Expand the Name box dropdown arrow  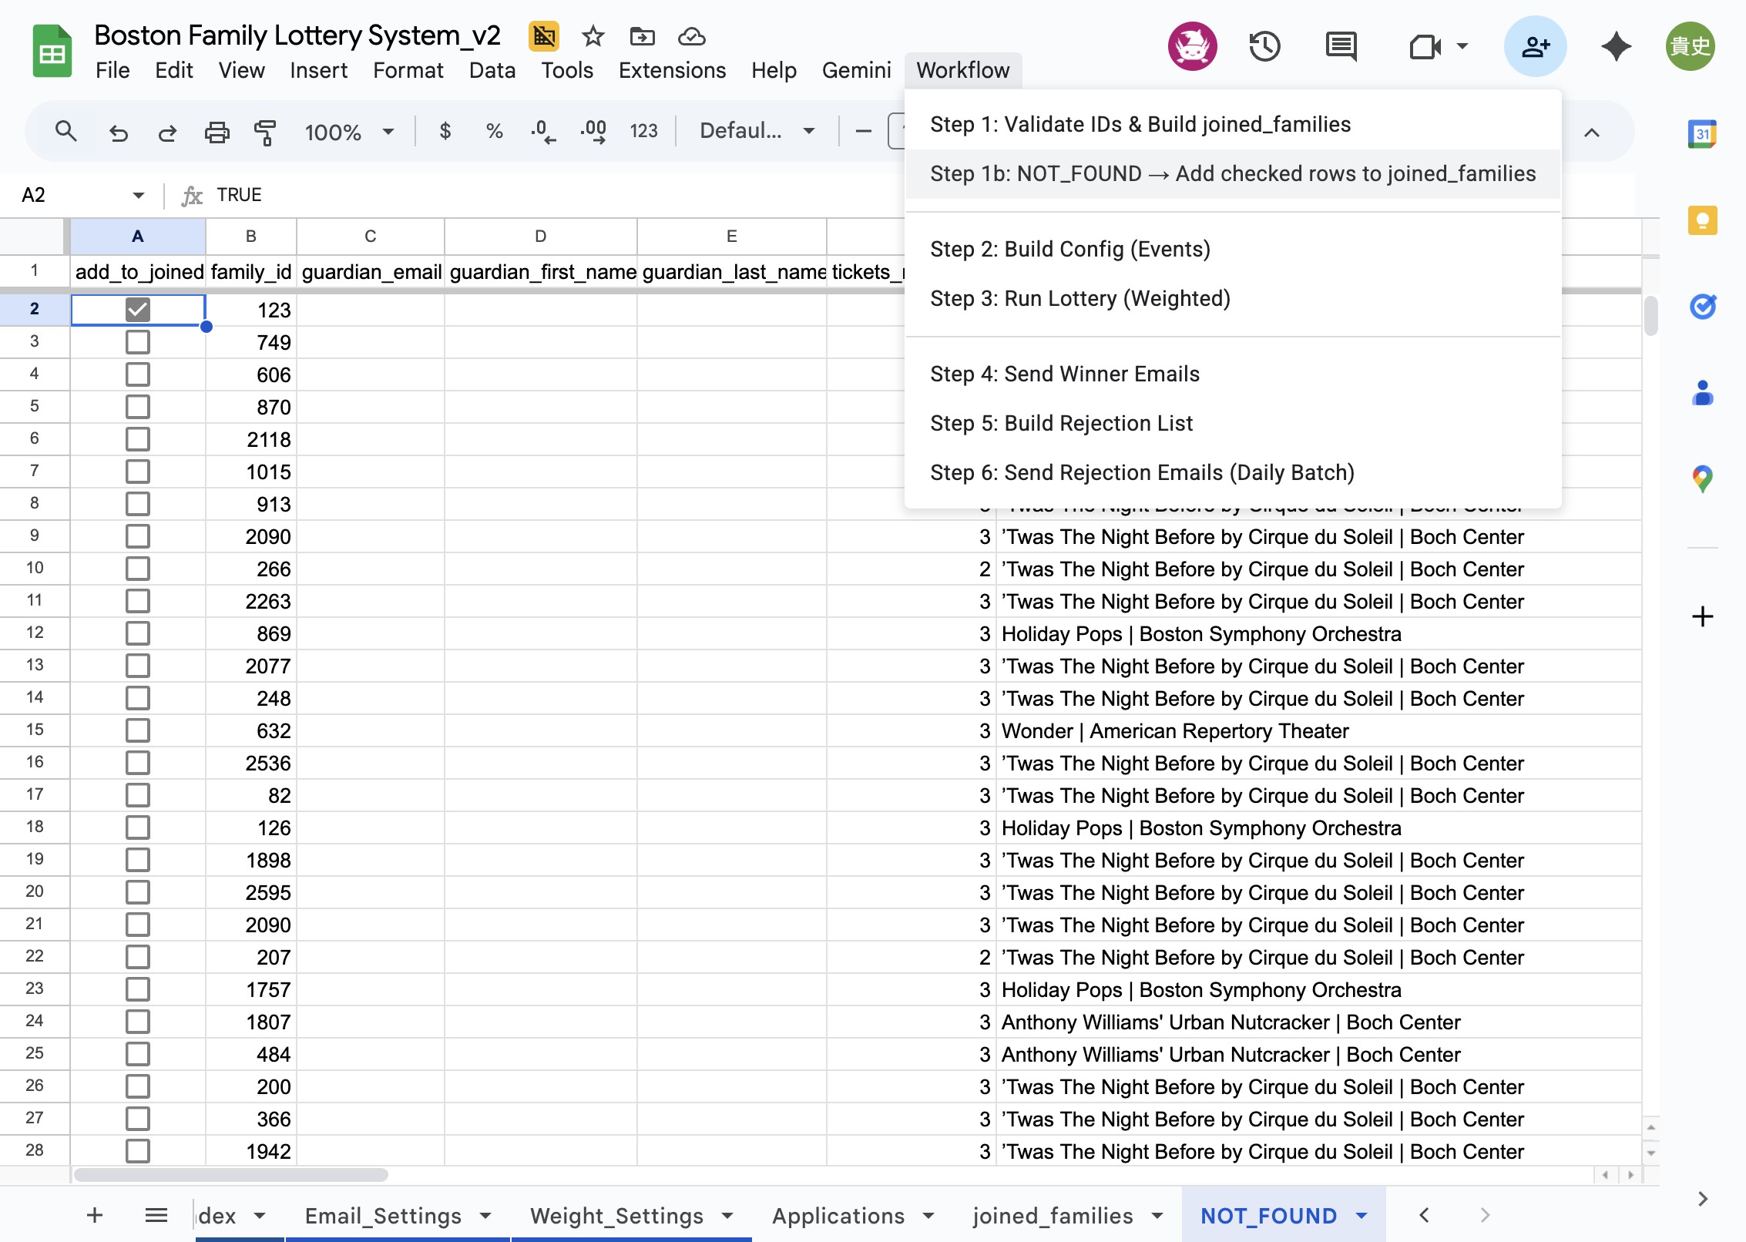(139, 195)
